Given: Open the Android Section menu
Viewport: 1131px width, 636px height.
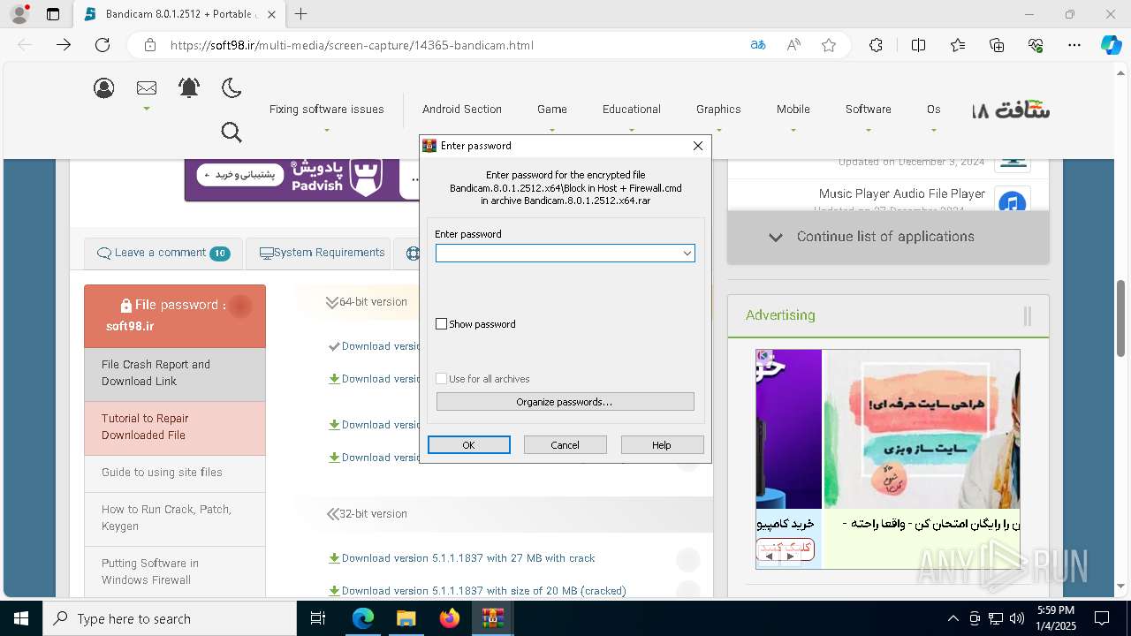Looking at the screenshot, I should (462, 110).
